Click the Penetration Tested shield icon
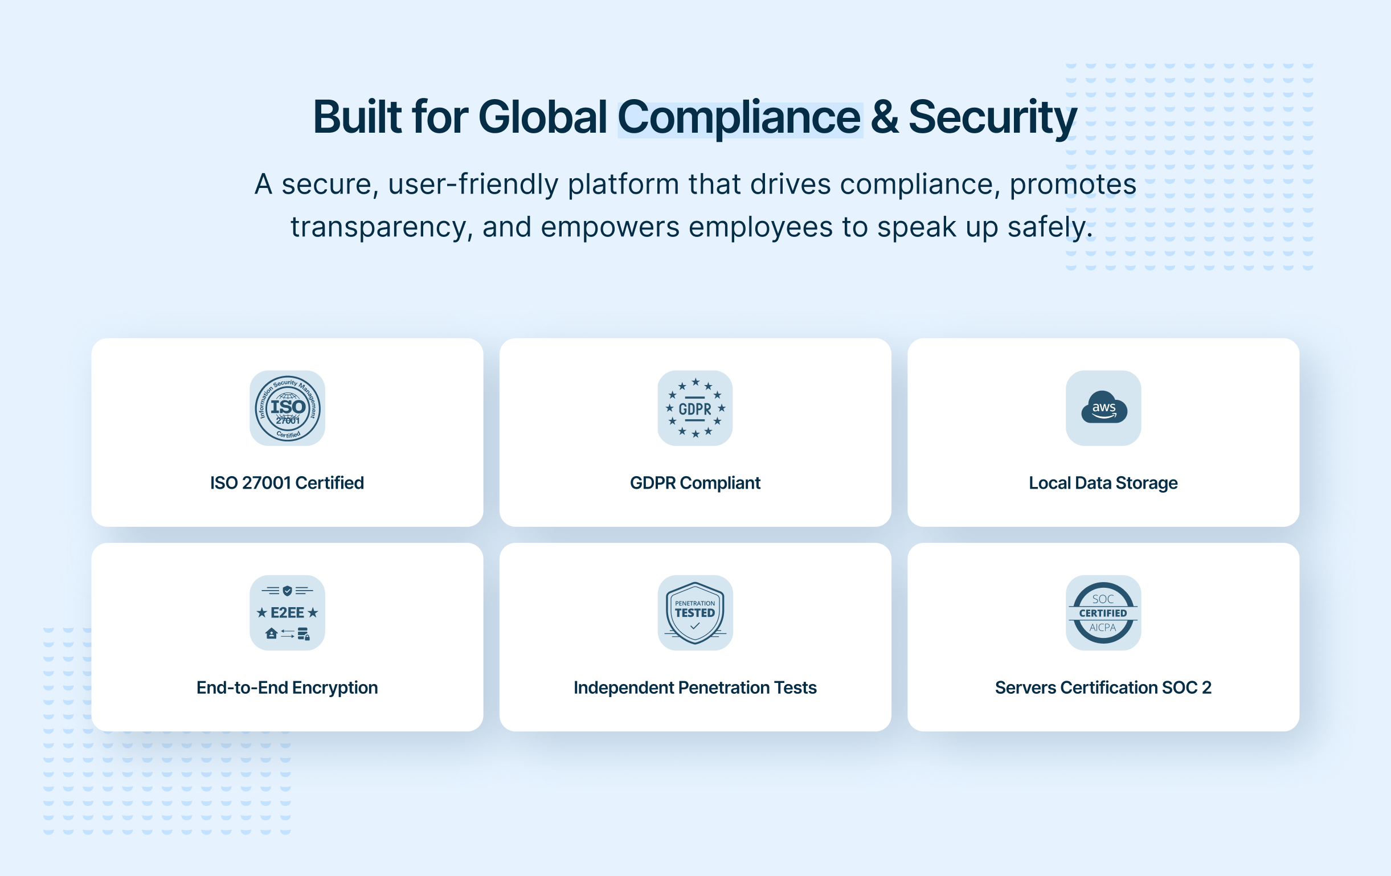This screenshot has width=1391, height=876. coord(695,613)
